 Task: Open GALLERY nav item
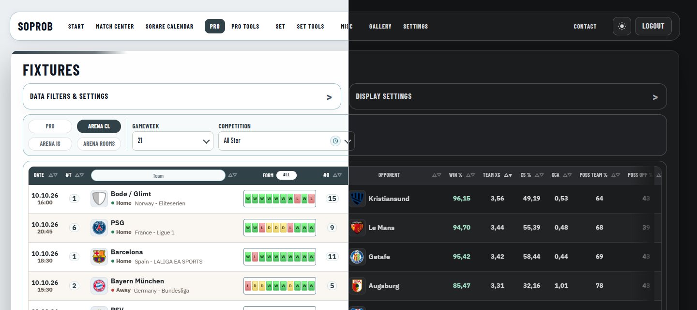click(x=380, y=27)
